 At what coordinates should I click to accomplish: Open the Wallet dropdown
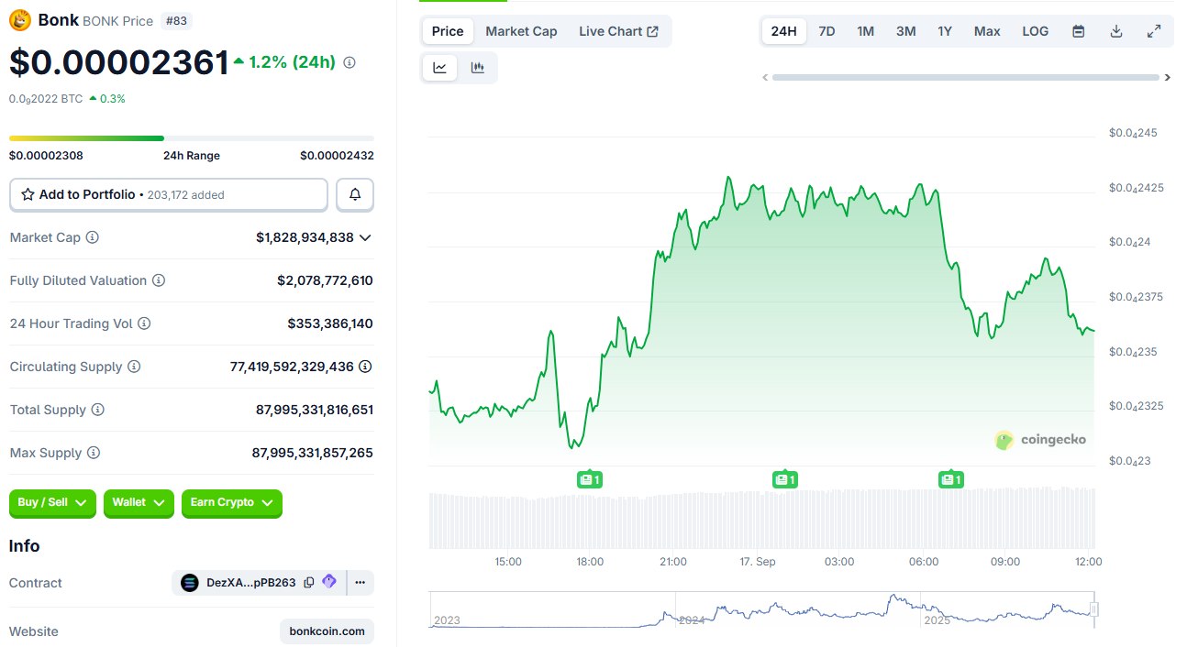coord(139,502)
